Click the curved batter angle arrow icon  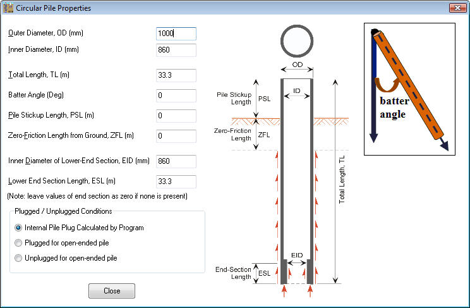tap(385, 85)
